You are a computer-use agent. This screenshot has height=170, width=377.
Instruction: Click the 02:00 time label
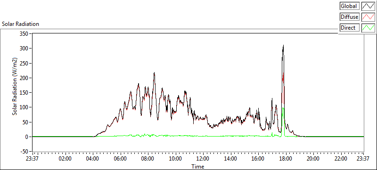65,159
